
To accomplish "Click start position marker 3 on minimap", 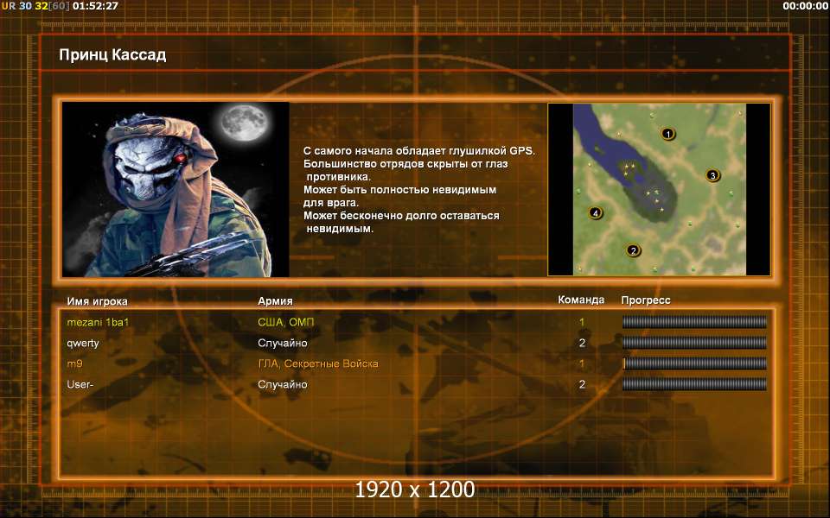I will coord(712,175).
